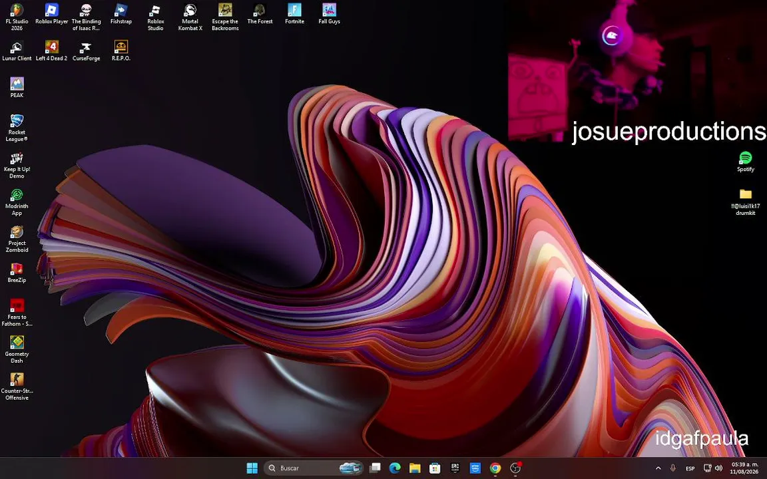Select the Fears to Fathom shortcut
Viewport: 767px width, 479px height.
pyautogui.click(x=17, y=313)
